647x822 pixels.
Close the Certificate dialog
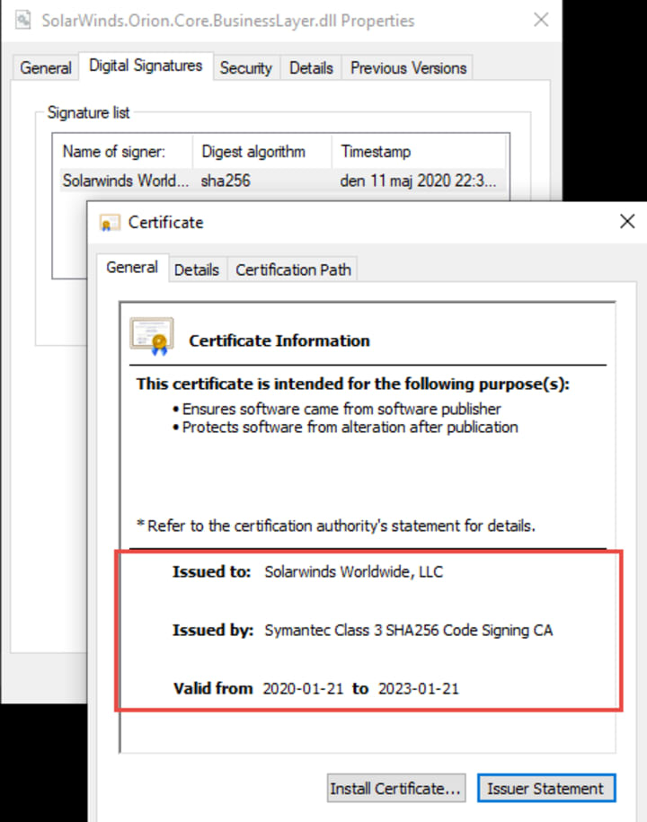pos(627,221)
